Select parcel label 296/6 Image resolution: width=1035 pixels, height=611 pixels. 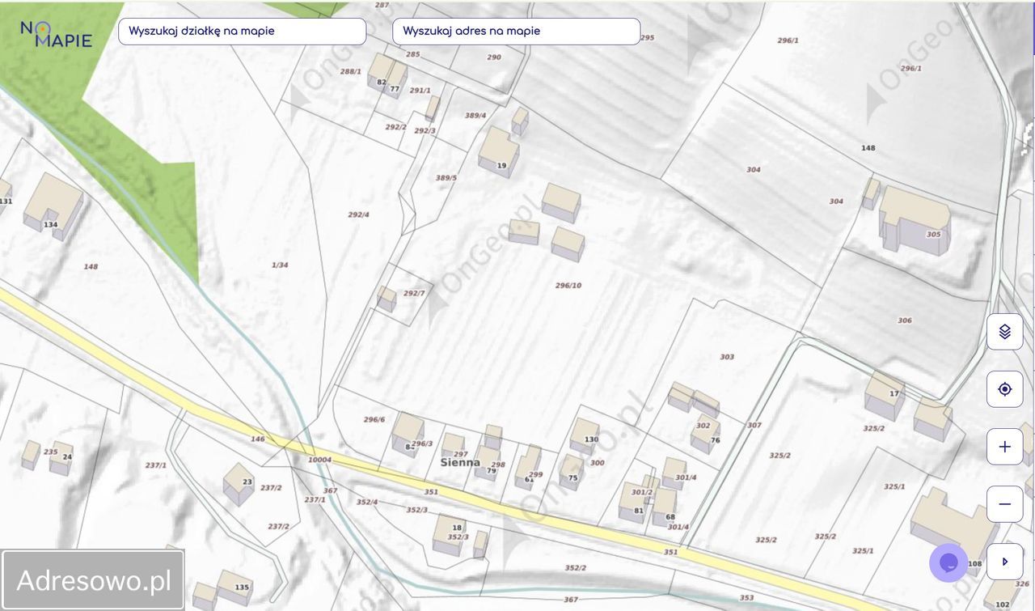(x=374, y=419)
